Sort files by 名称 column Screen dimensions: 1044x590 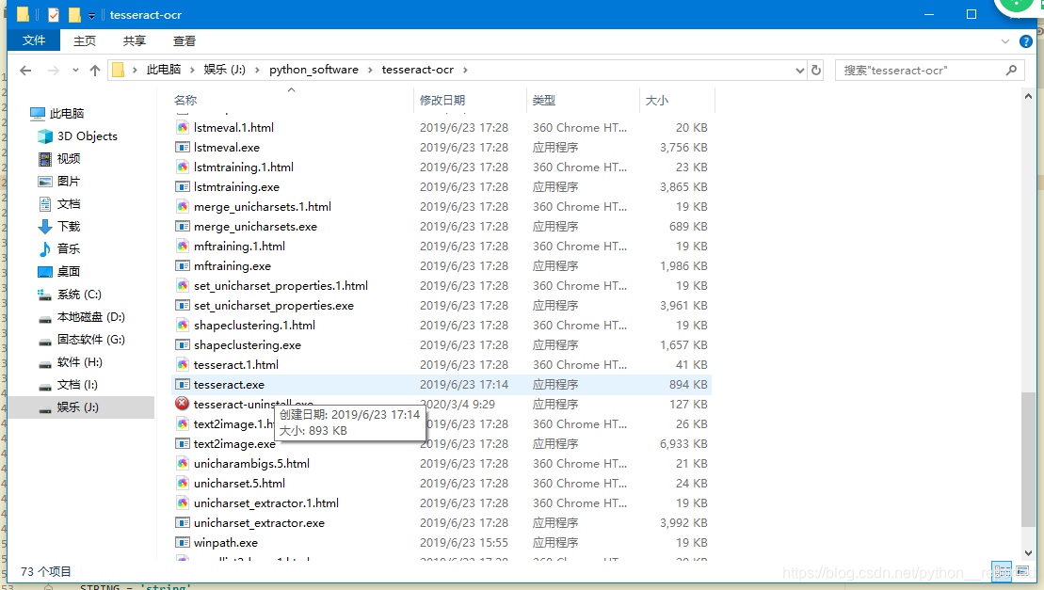pyautogui.click(x=185, y=101)
